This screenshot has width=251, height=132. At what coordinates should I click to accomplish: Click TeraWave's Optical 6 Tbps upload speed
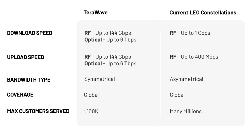pos(110,64)
